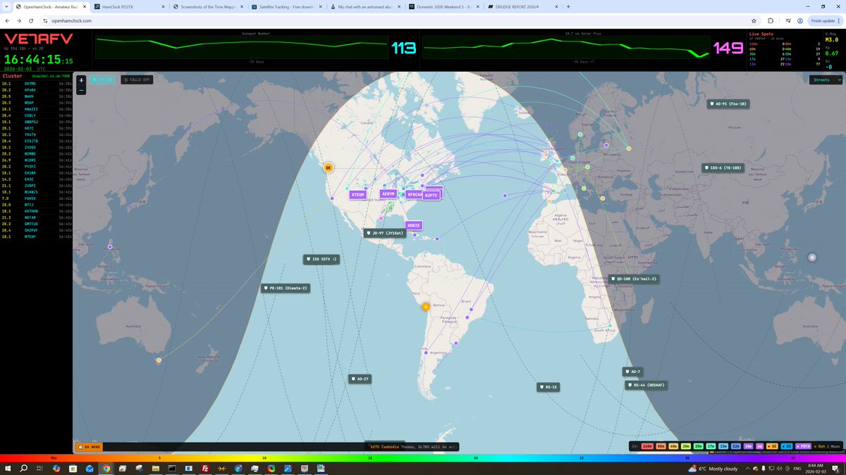Reload the openhamclock.com page

[30, 20]
